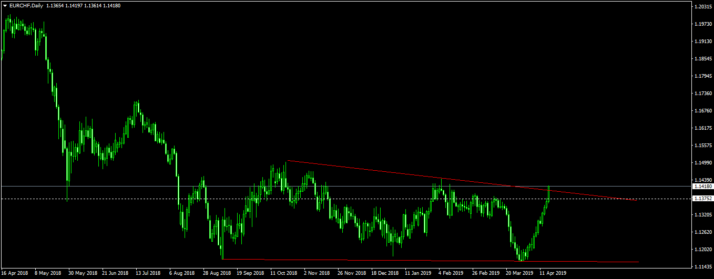This screenshot has height=279, width=714.
Task: Click the 1.17360 price axis label
Action: click(702, 94)
